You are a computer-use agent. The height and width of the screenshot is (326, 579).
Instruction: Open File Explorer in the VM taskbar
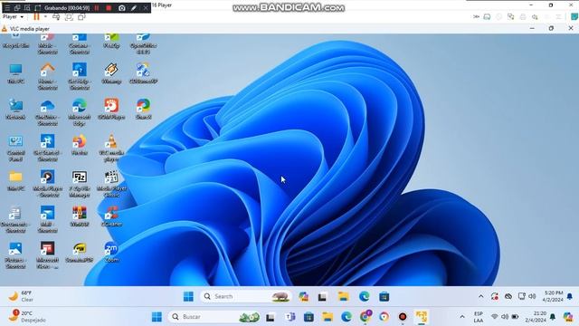tap(344, 296)
